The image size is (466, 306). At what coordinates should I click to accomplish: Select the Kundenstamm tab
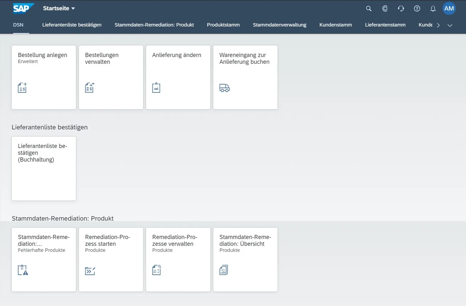pos(336,25)
